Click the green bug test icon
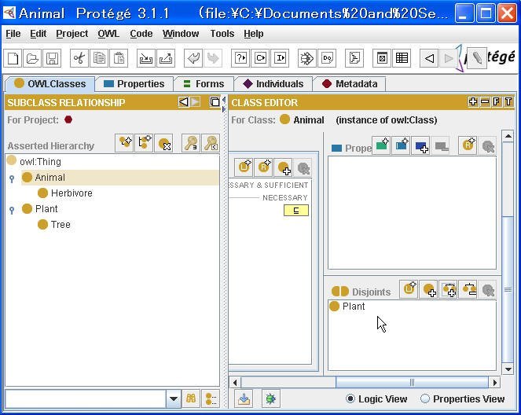This screenshot has width=521, height=415. [x=270, y=398]
